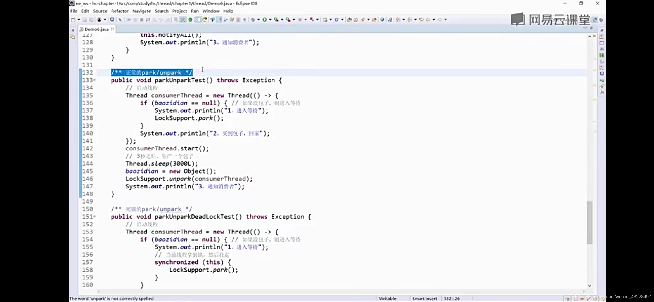
Task: Click the Smart Insert status field
Action: [x=424, y=298]
